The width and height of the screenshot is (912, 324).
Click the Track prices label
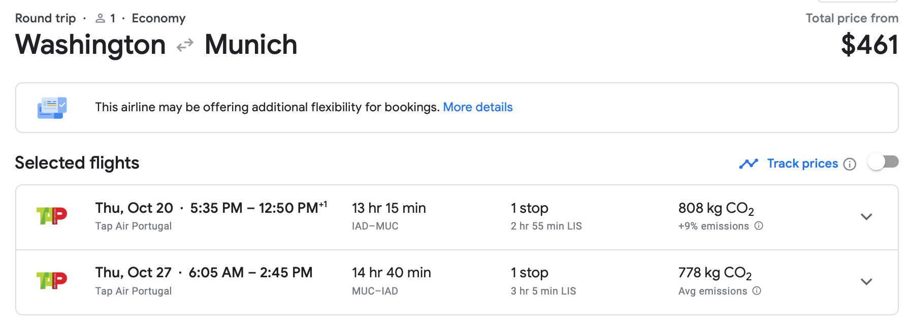pos(802,164)
